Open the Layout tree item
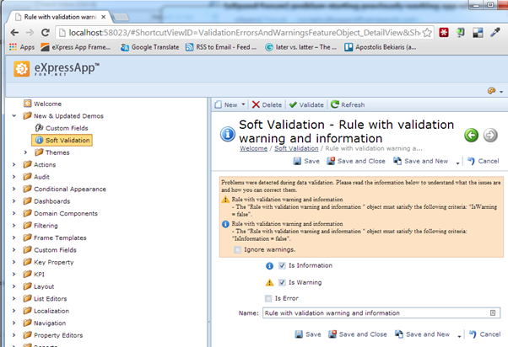The image size is (508, 347). coord(44,286)
